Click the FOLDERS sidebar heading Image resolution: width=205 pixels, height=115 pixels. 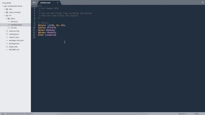point(6,3)
